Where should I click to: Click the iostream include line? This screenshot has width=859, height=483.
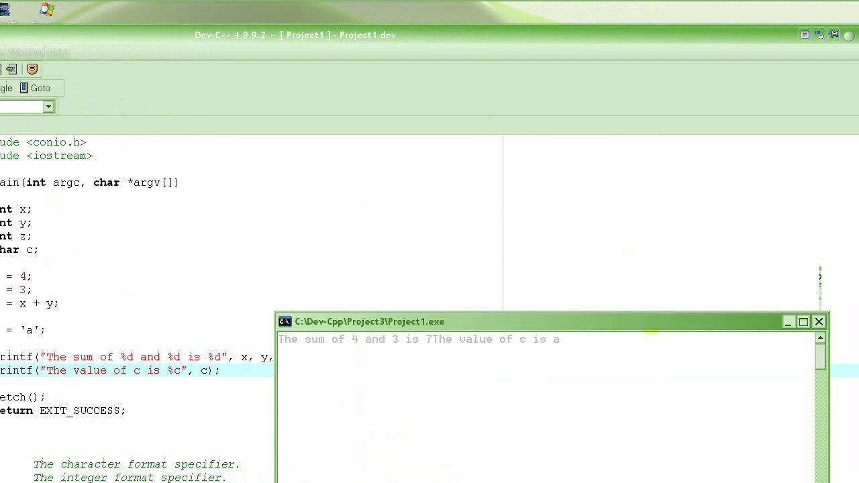46,156
